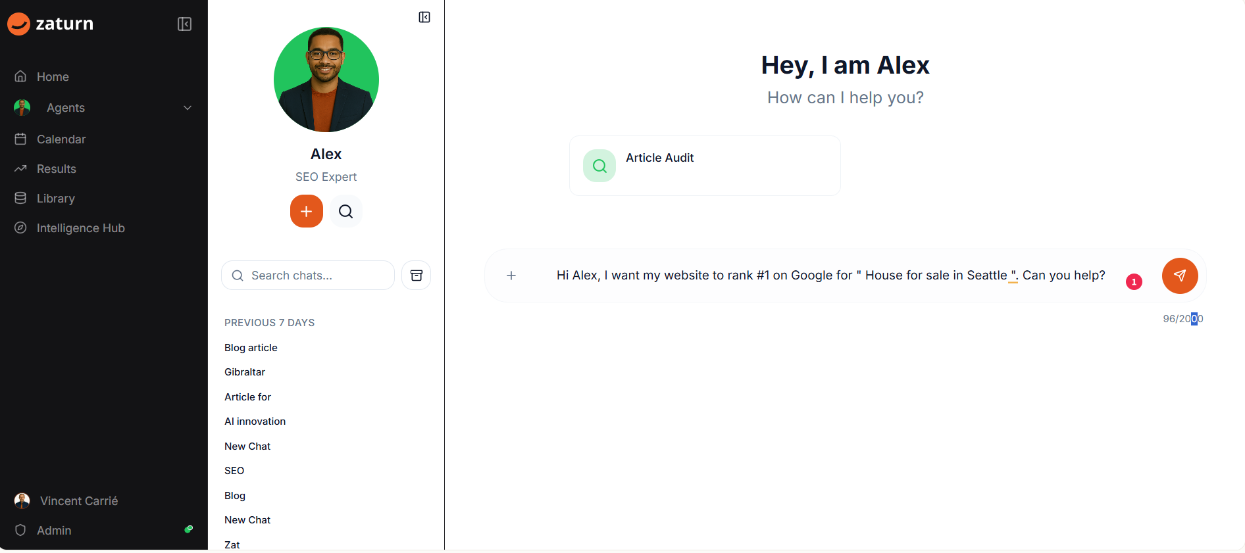Go to Home in sidebar
Viewport: 1245px width, 553px height.
[x=53, y=77]
